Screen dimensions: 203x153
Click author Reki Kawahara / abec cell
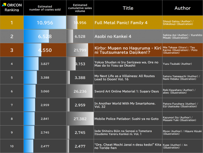click(x=182, y=91)
